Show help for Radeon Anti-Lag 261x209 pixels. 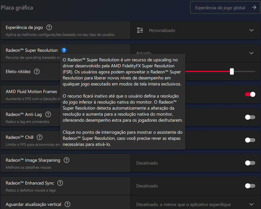[48, 114]
